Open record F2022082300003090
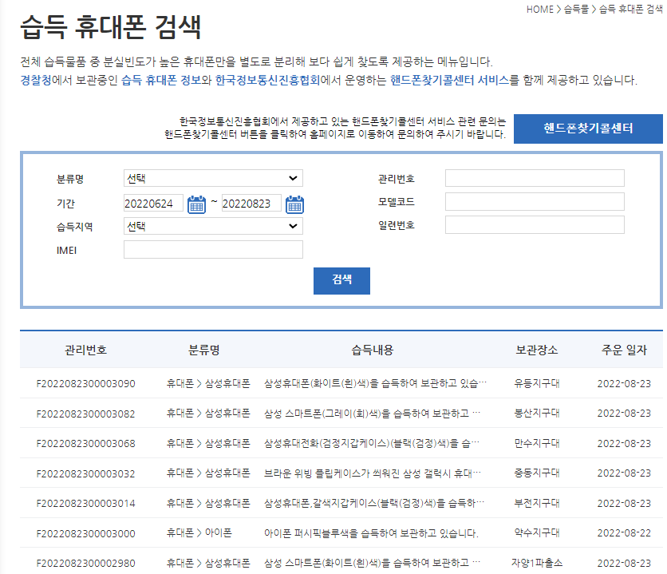 click(x=86, y=384)
